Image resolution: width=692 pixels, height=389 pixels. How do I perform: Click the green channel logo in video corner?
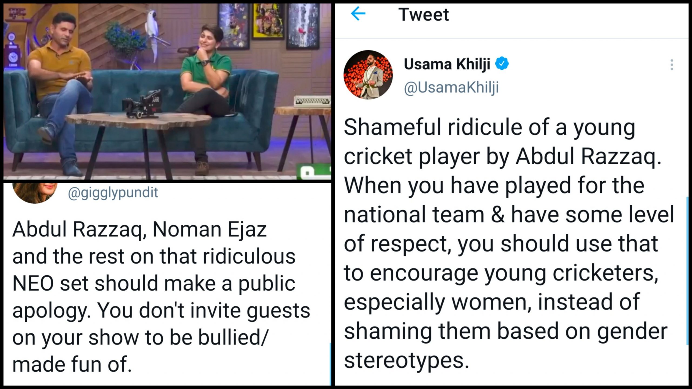314,173
